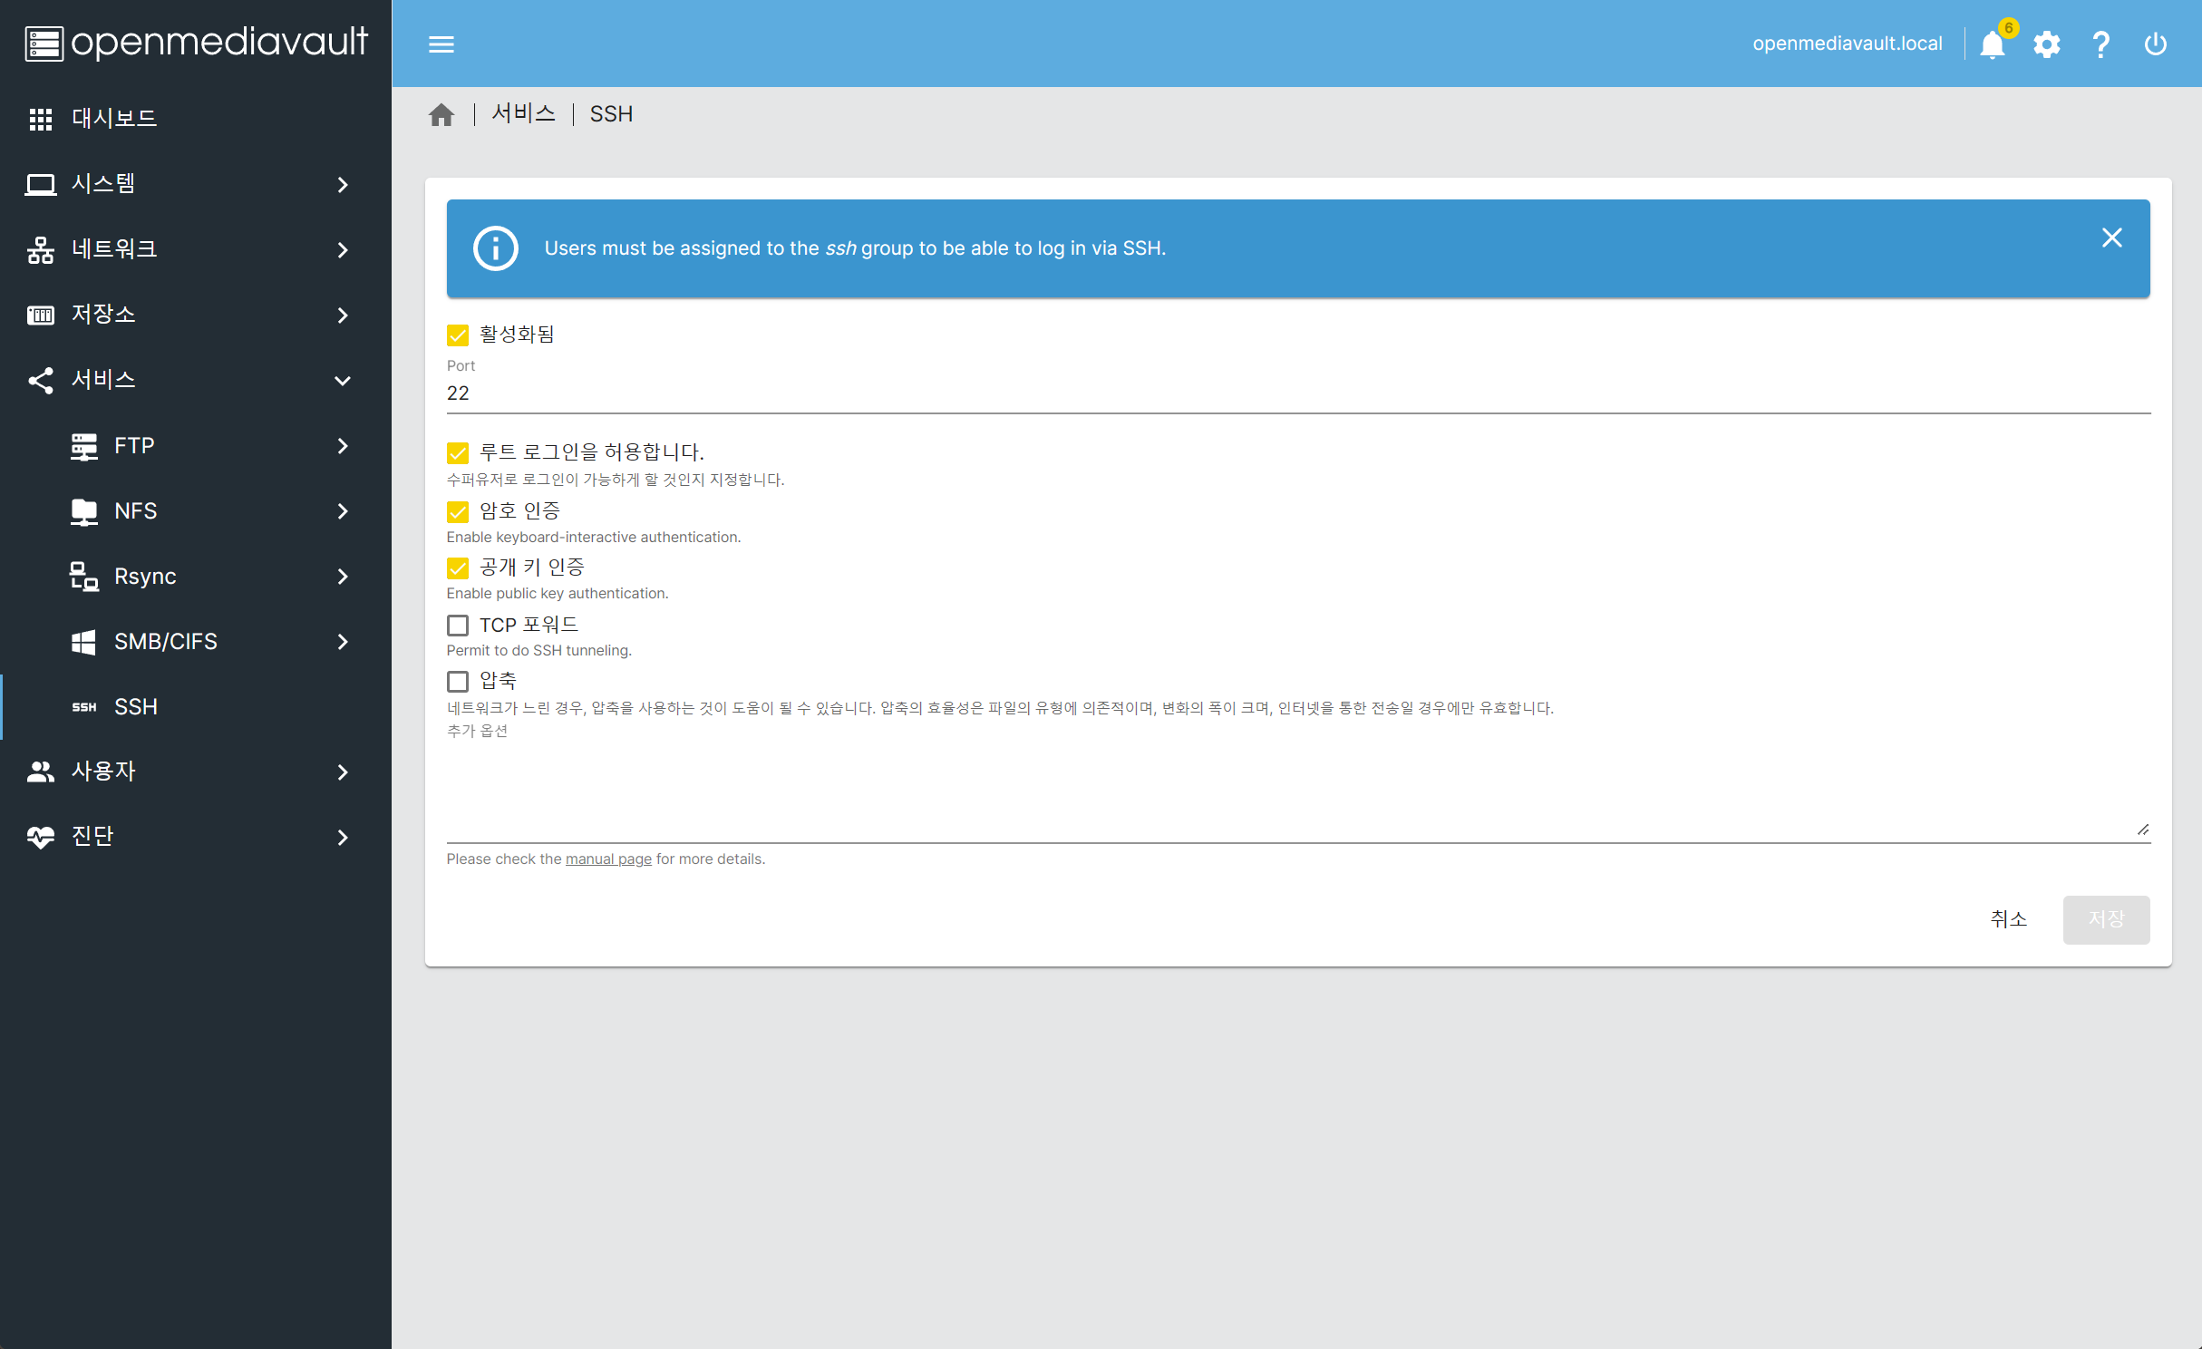Click the FTP server icon

tap(84, 446)
